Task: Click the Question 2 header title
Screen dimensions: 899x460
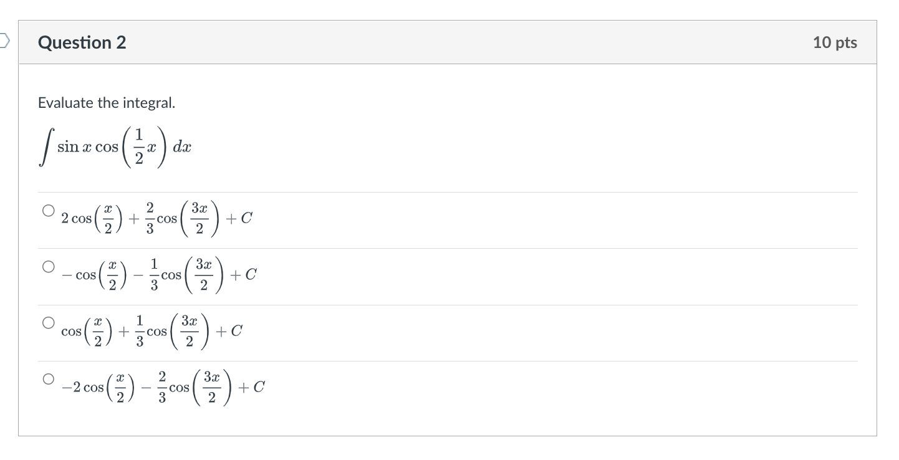Action: (82, 42)
